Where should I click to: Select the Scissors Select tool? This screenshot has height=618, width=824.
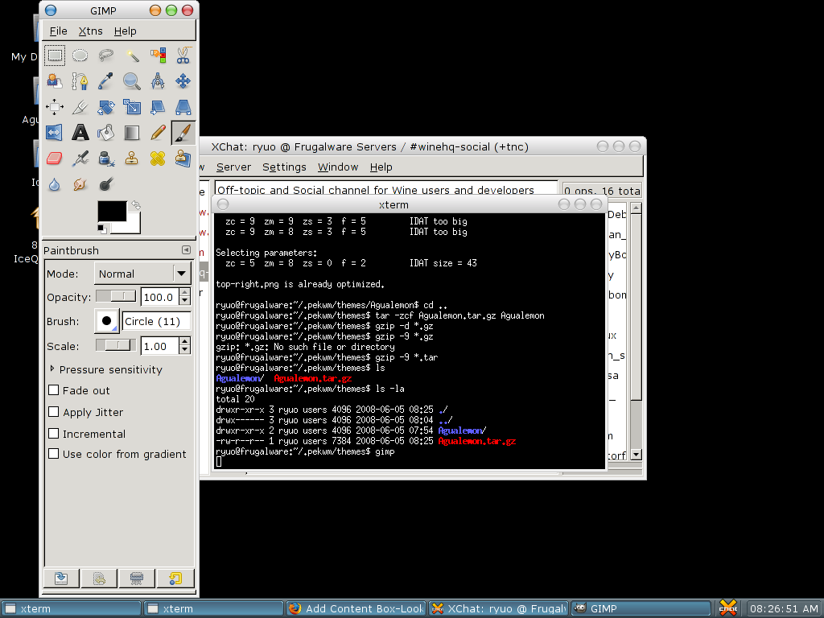[183, 56]
